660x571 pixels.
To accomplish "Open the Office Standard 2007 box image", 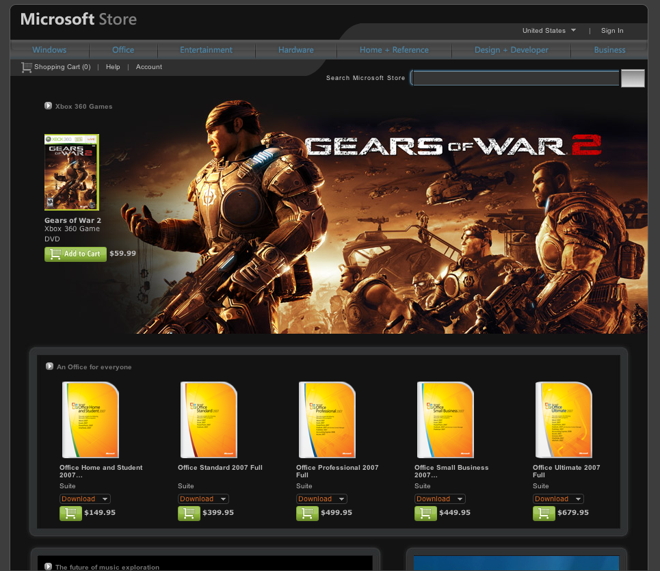I will click(209, 419).
